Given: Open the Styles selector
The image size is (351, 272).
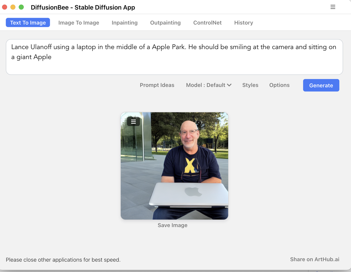Looking at the screenshot, I should pyautogui.click(x=250, y=85).
